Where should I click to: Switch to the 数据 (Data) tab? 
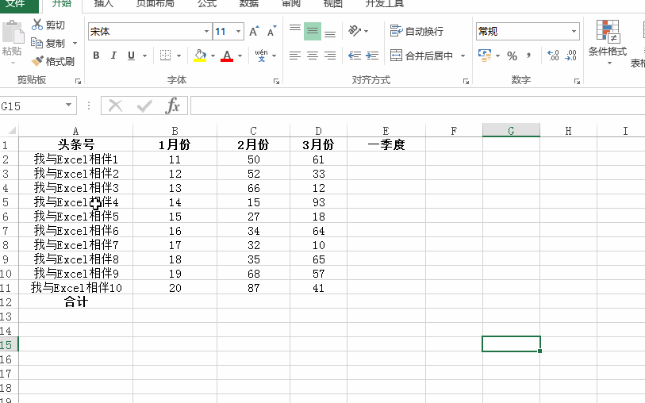point(249,4)
